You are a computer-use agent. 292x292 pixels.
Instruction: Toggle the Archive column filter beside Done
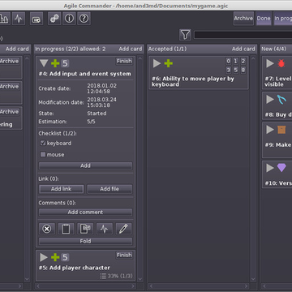pos(243,19)
